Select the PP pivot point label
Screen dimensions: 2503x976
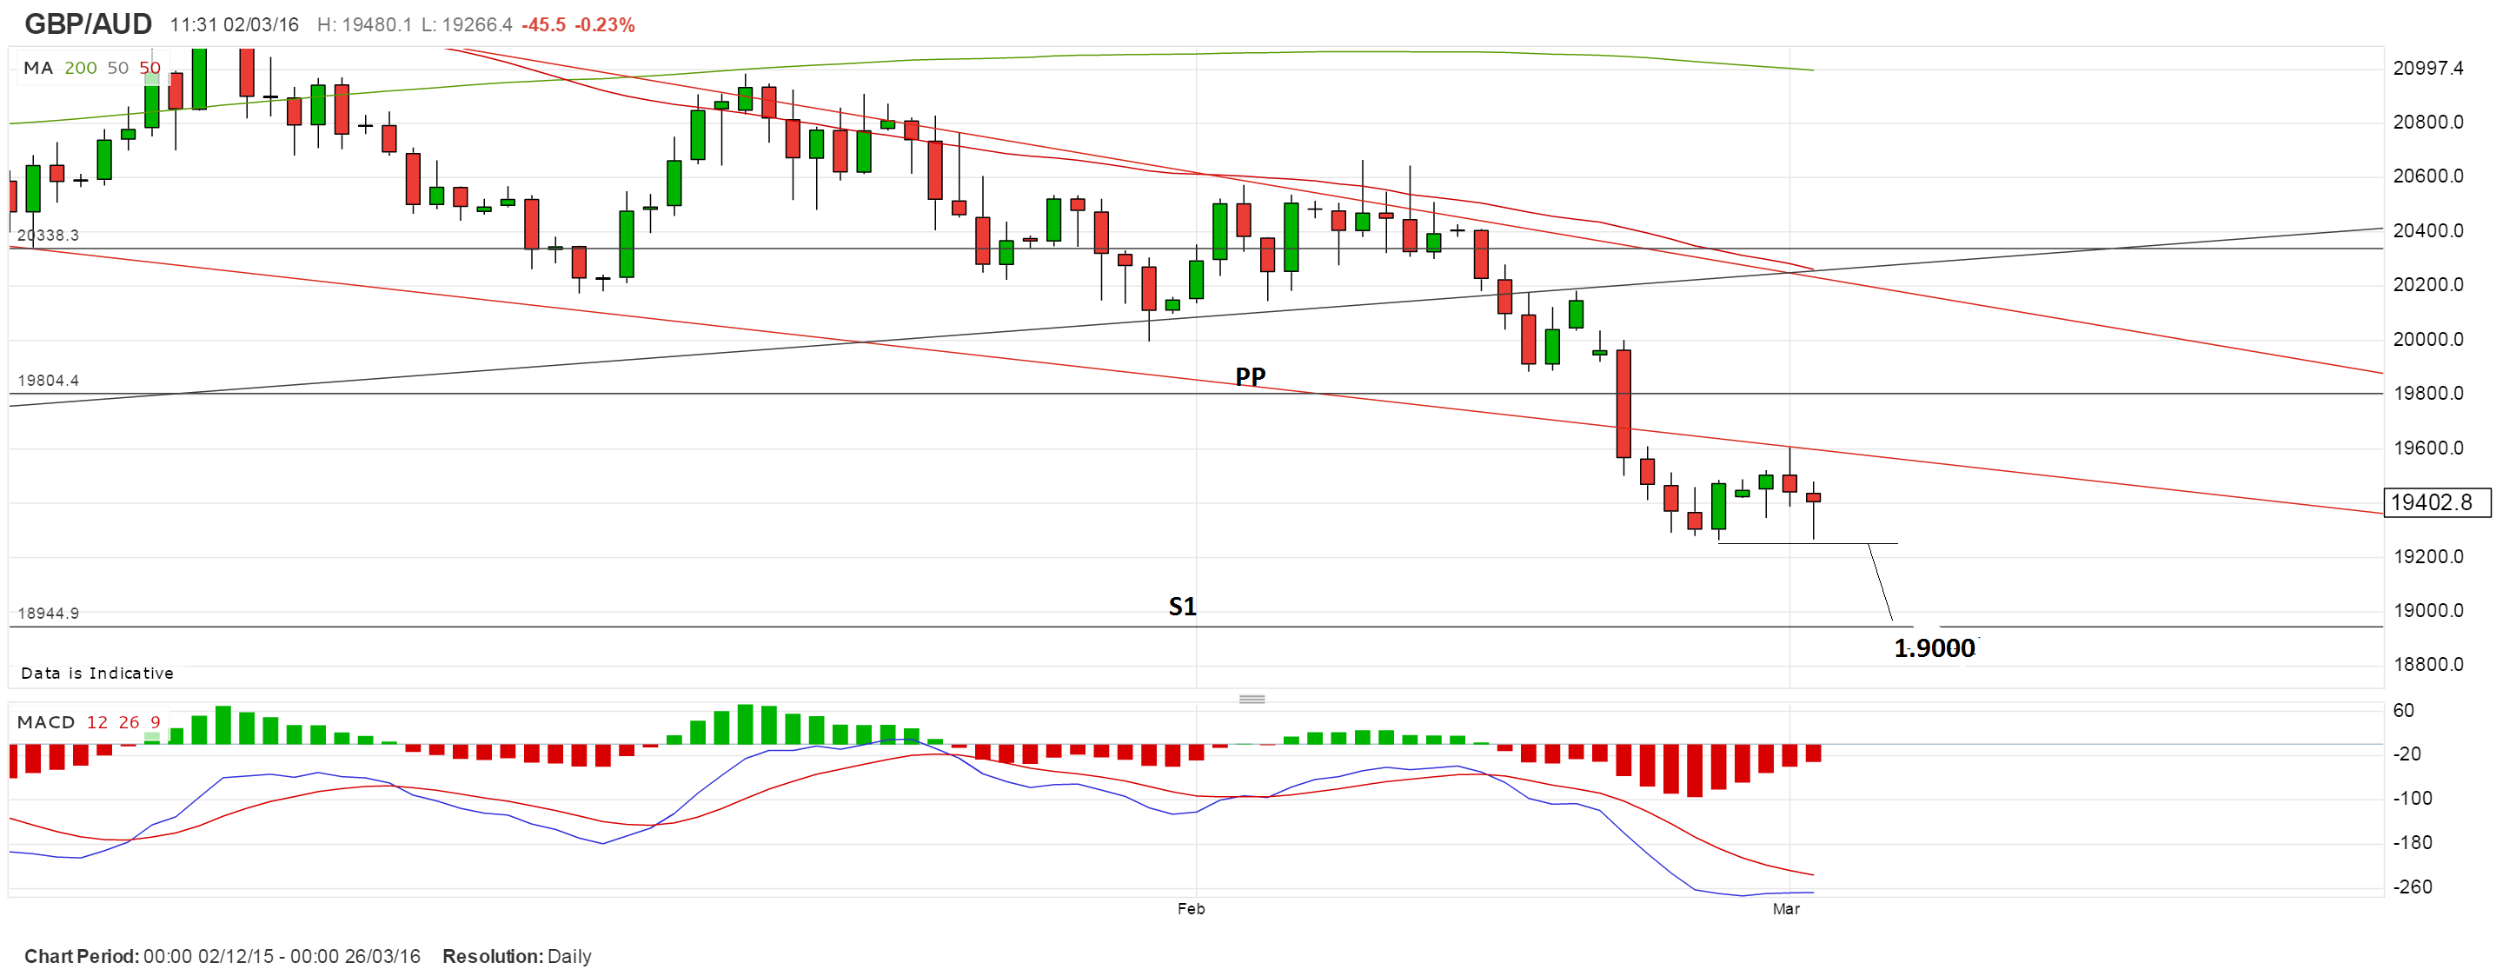click(x=1251, y=376)
